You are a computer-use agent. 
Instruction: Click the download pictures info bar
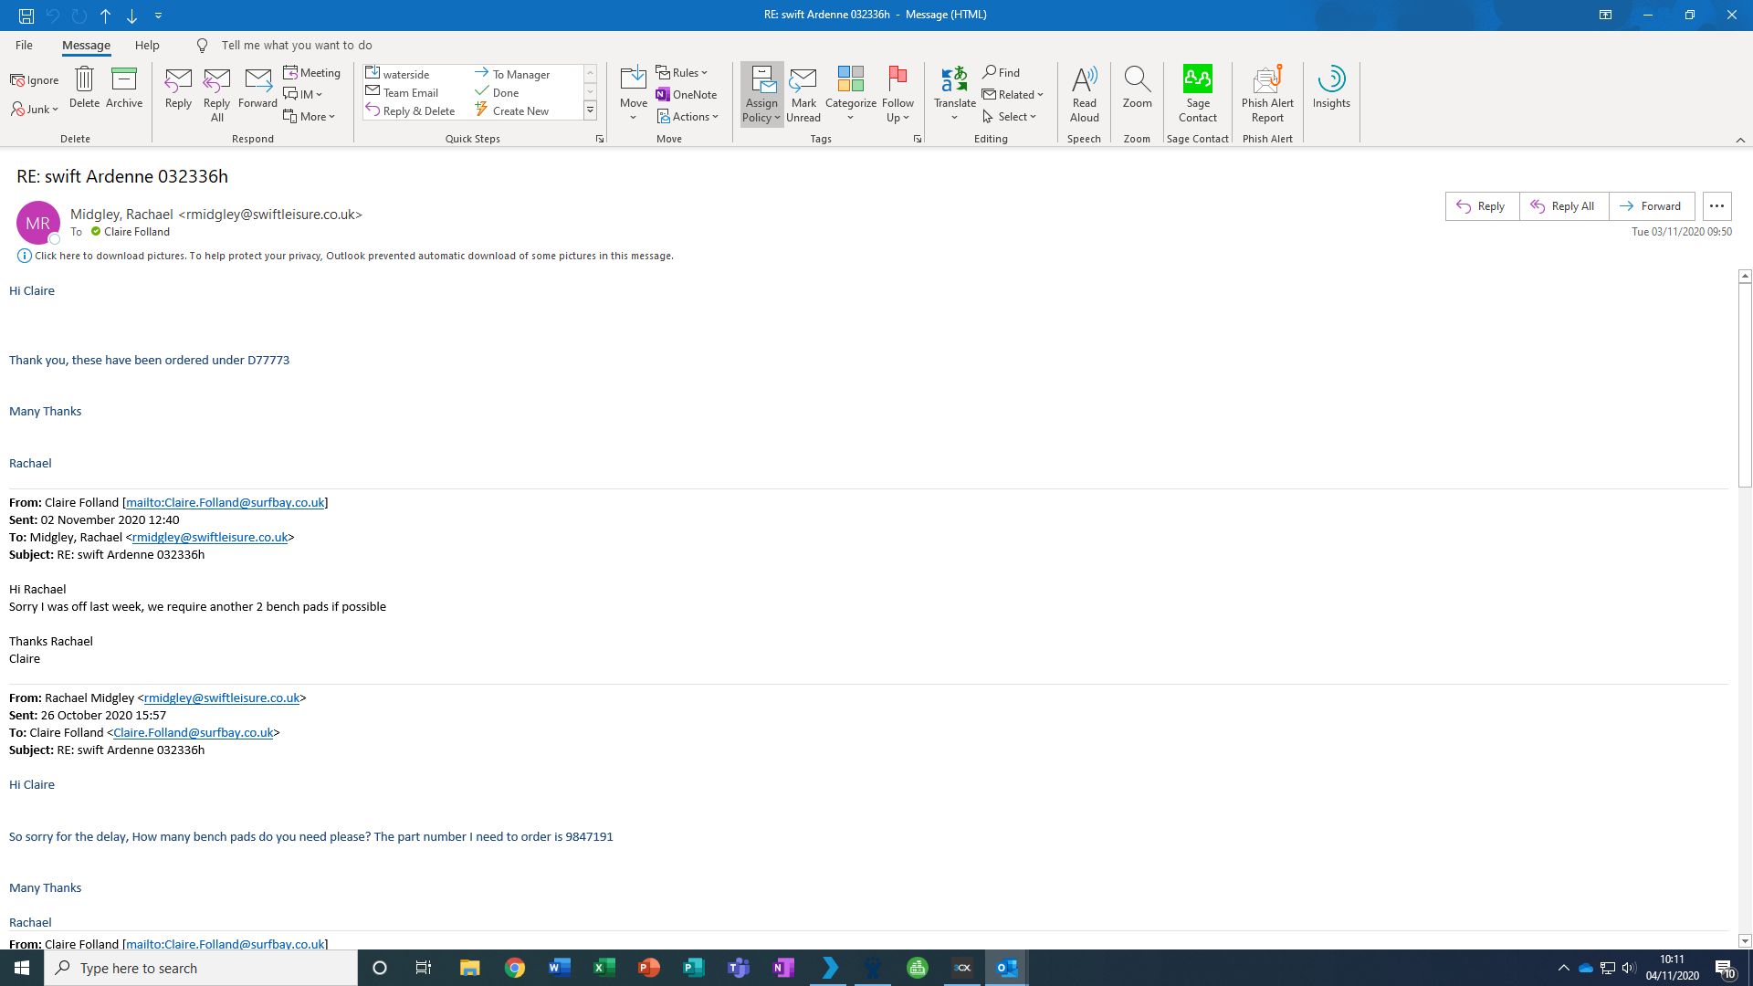point(353,256)
